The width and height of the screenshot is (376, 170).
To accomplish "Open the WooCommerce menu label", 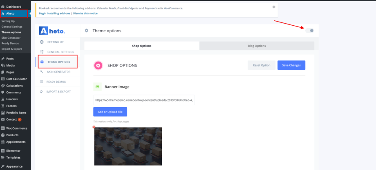I will tap(16, 128).
